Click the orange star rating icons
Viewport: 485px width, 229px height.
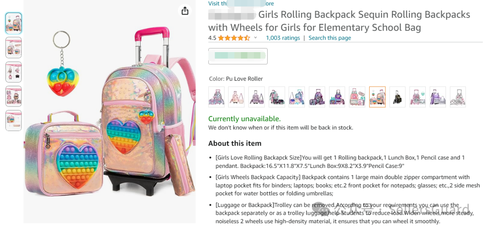point(234,38)
